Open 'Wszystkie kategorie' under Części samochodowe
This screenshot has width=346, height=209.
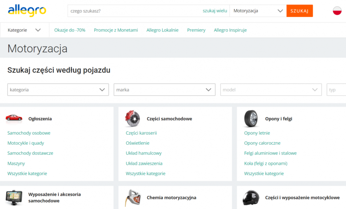click(145, 173)
